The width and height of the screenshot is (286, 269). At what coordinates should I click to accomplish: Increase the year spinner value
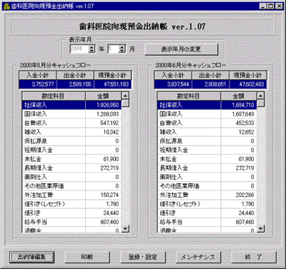(92, 47)
